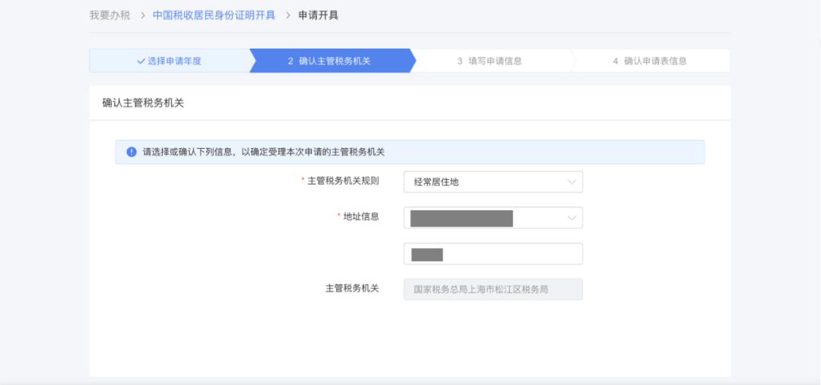Click the breadcrumb separator arrow after 我要办税
Screen dimensions: 821x385
point(142,15)
